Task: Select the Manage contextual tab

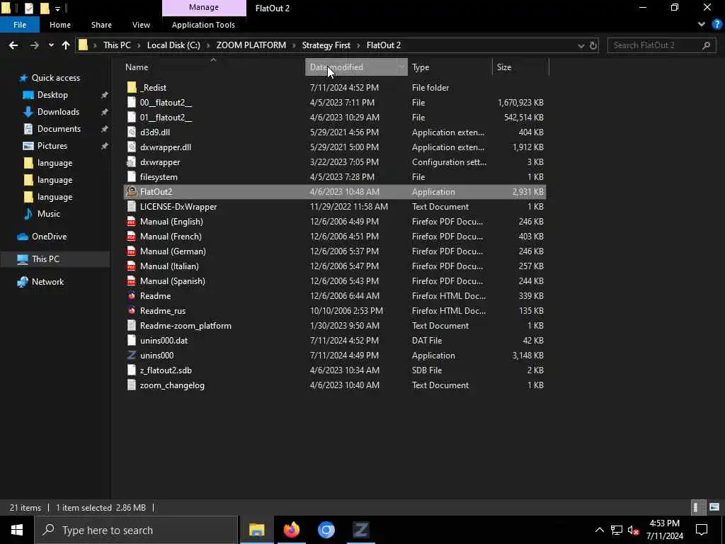Action: click(204, 7)
